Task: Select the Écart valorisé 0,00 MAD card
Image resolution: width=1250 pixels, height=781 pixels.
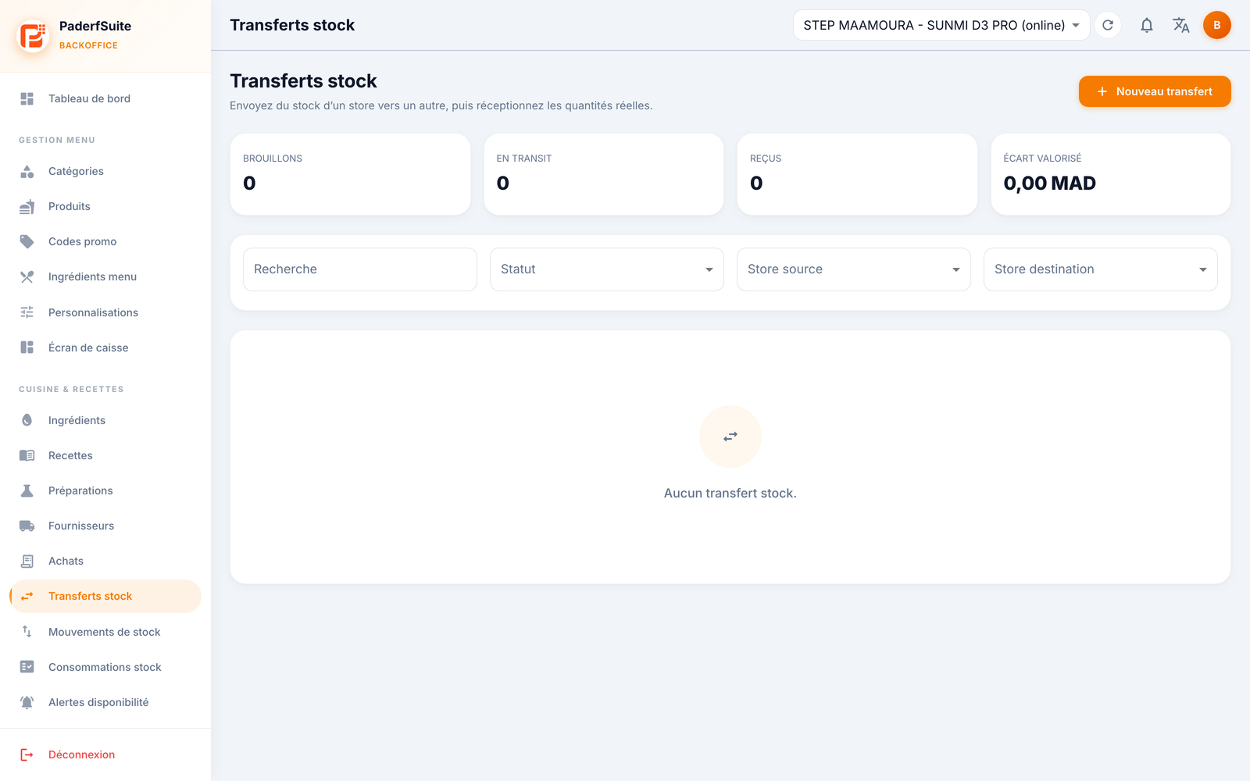Action: [x=1111, y=174]
